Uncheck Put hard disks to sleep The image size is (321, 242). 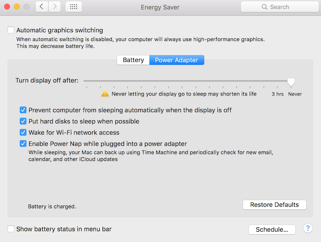tap(23, 121)
